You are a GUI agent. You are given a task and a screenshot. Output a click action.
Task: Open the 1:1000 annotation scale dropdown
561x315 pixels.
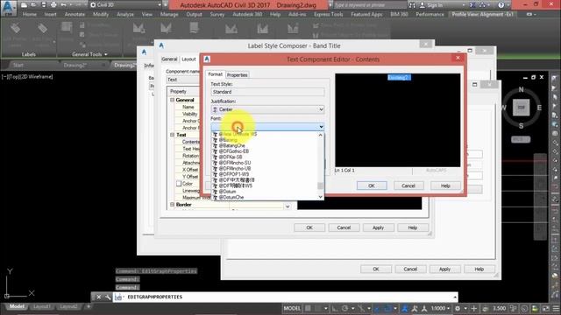coord(440,308)
